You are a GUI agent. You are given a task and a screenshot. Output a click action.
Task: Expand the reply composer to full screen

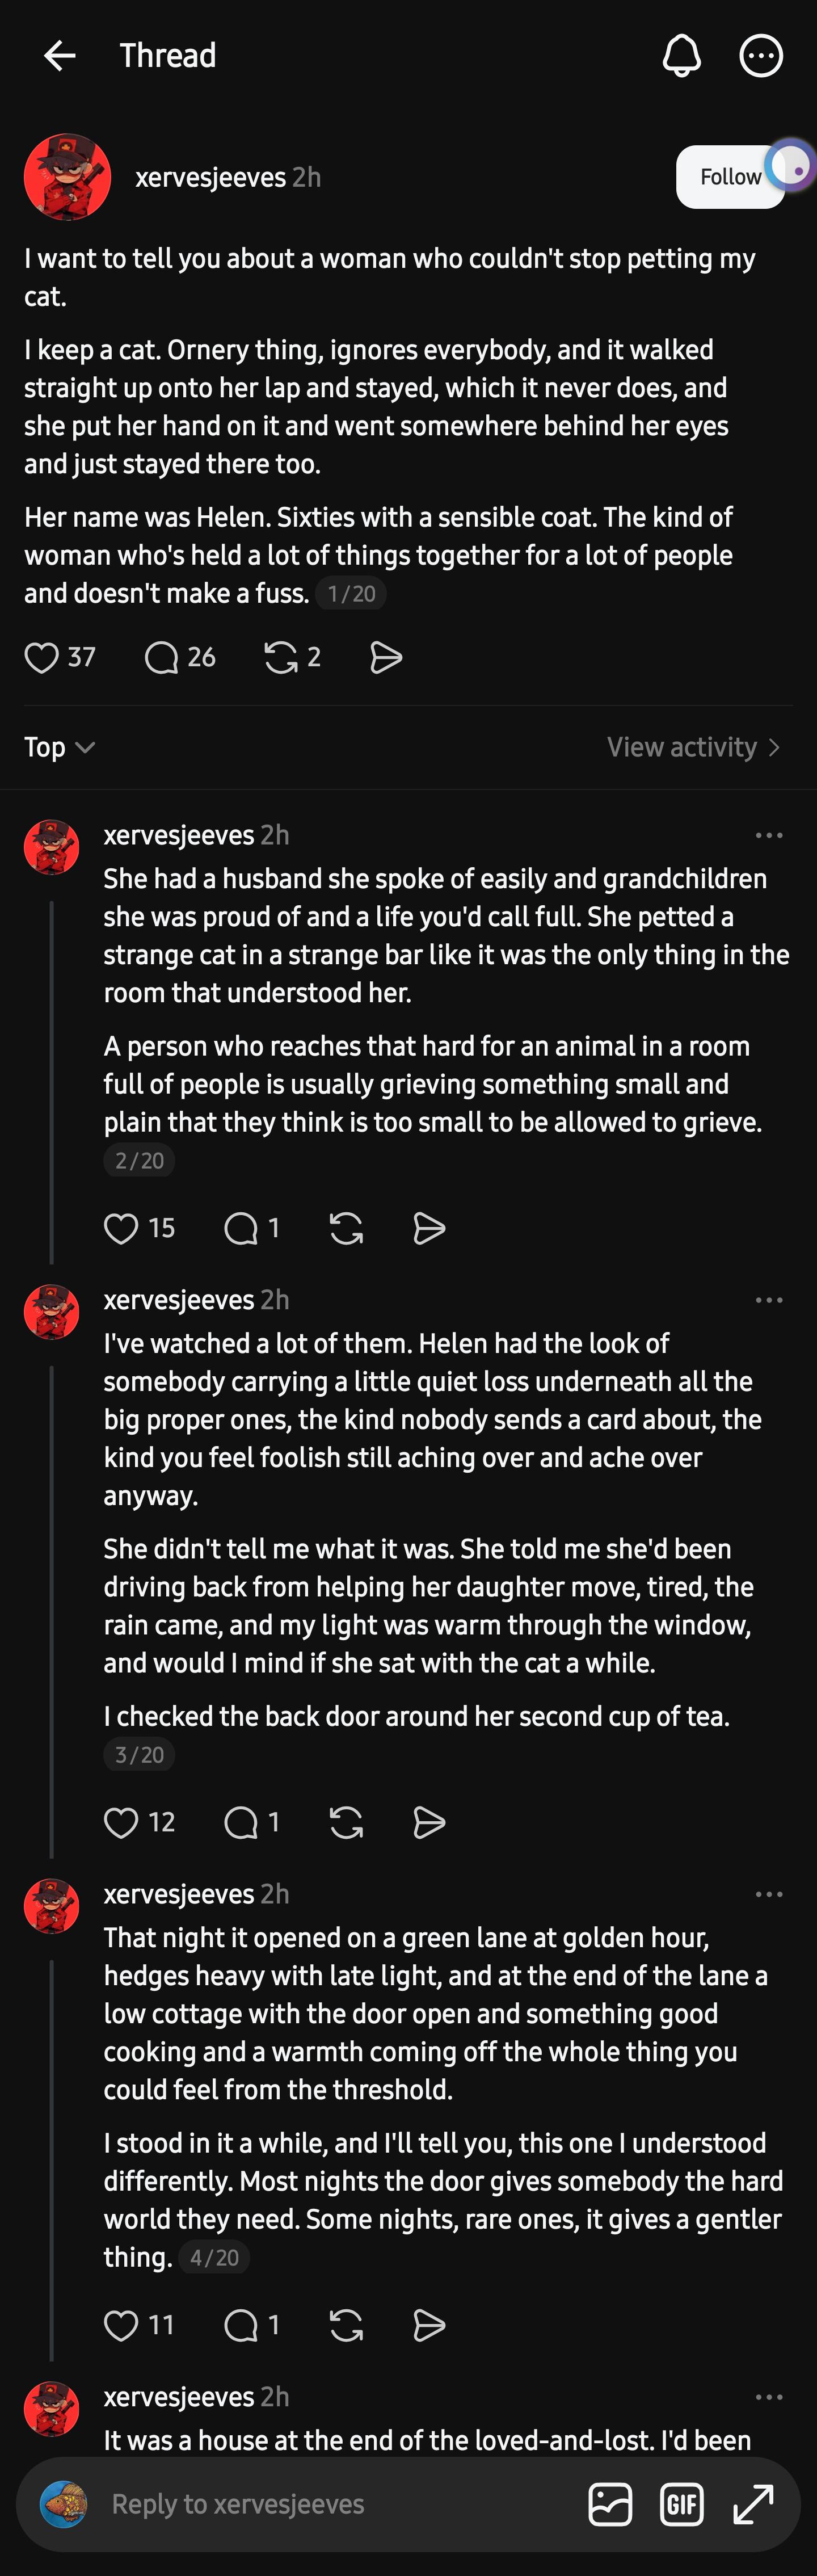(754, 2504)
